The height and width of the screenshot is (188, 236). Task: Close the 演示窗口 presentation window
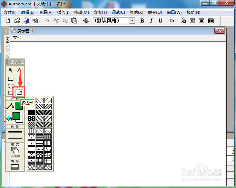219,31
